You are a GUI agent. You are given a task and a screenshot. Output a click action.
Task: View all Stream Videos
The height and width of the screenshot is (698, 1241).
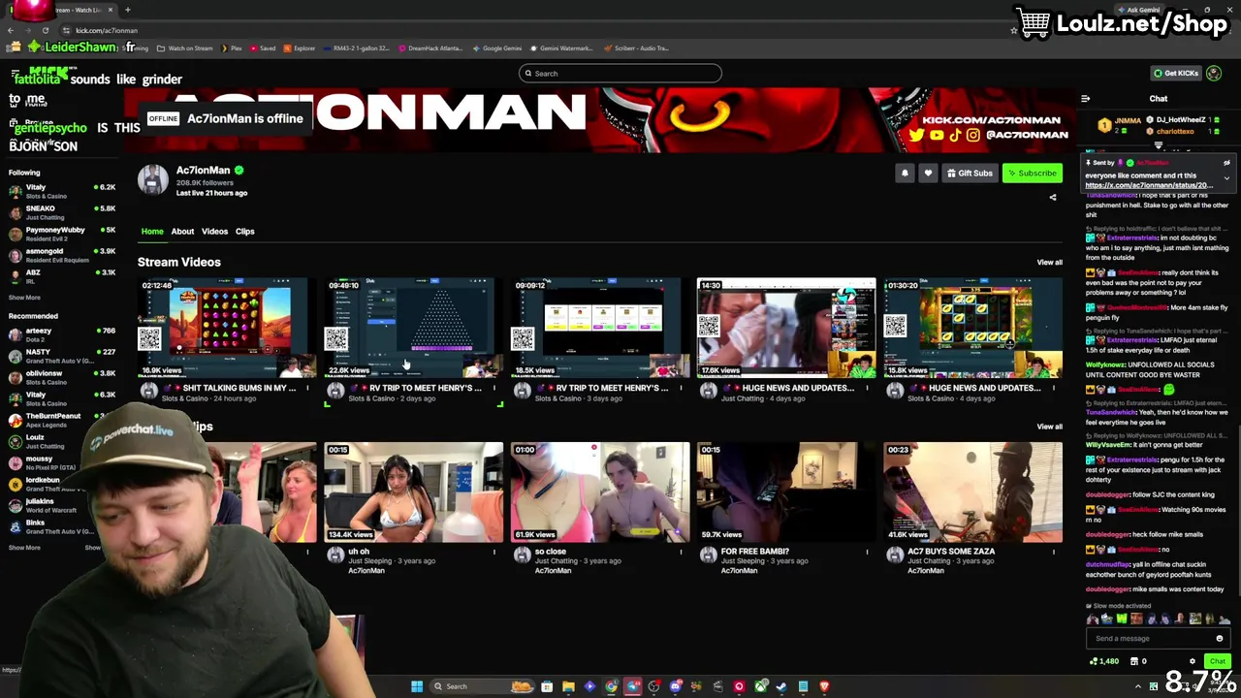tap(1050, 263)
